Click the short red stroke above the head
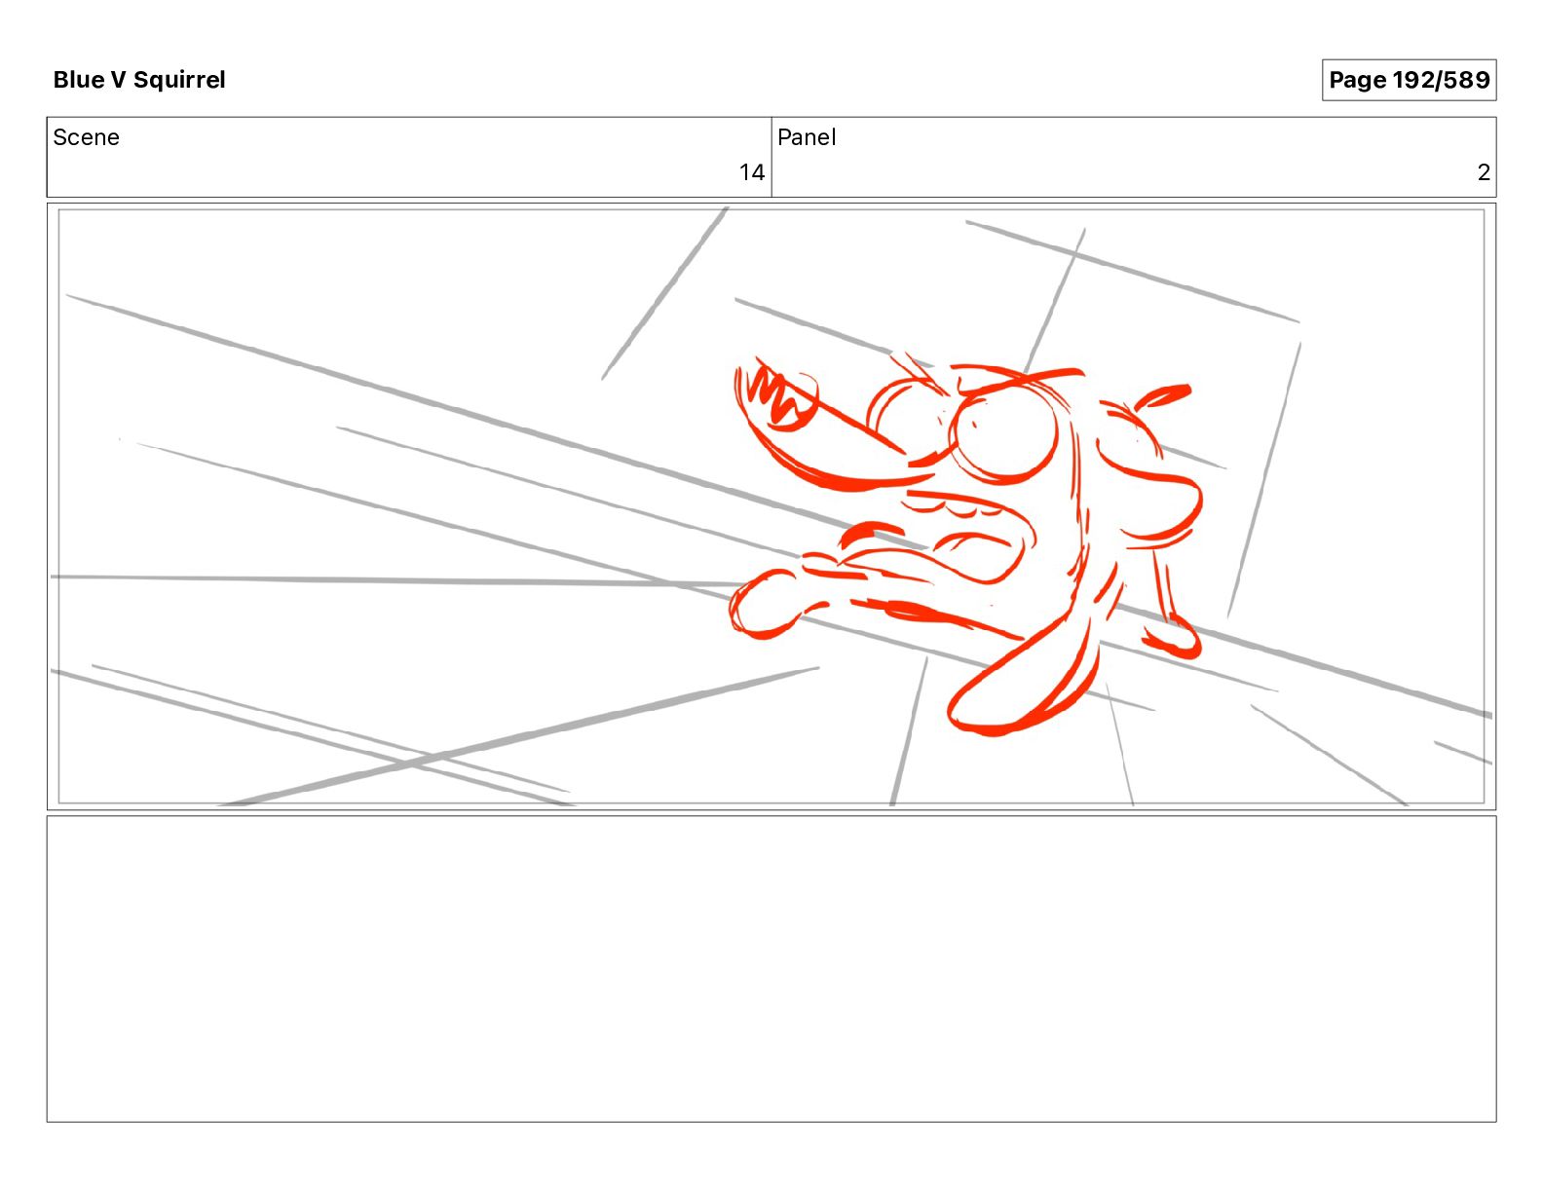The width and height of the screenshot is (1543, 1192). coord(1163,395)
